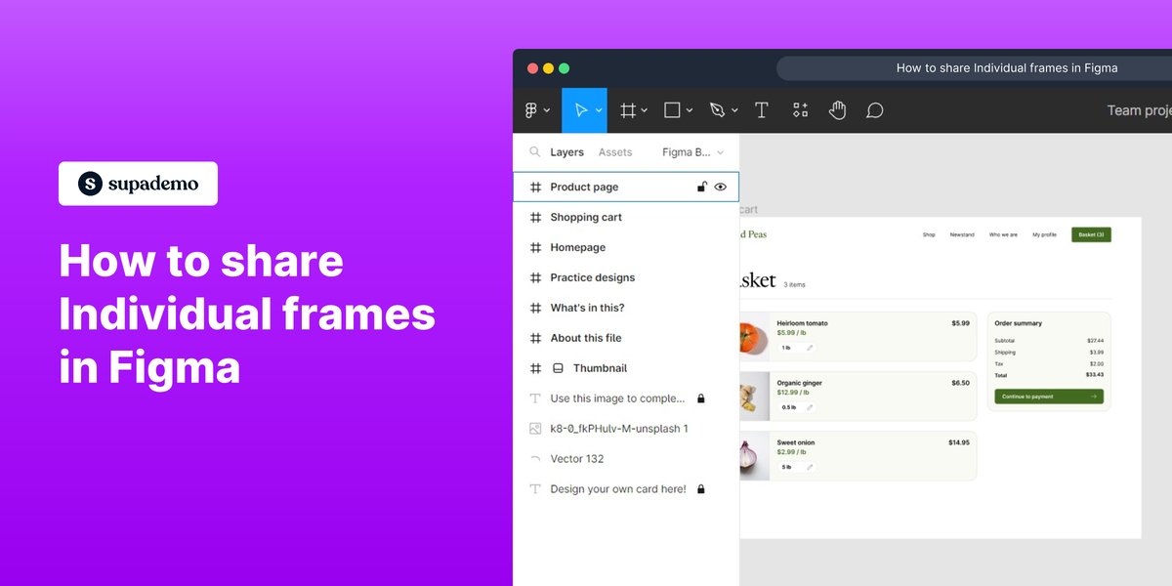Viewport: 1172px width, 586px height.
Task: Select the Frame tool
Action: pos(626,109)
